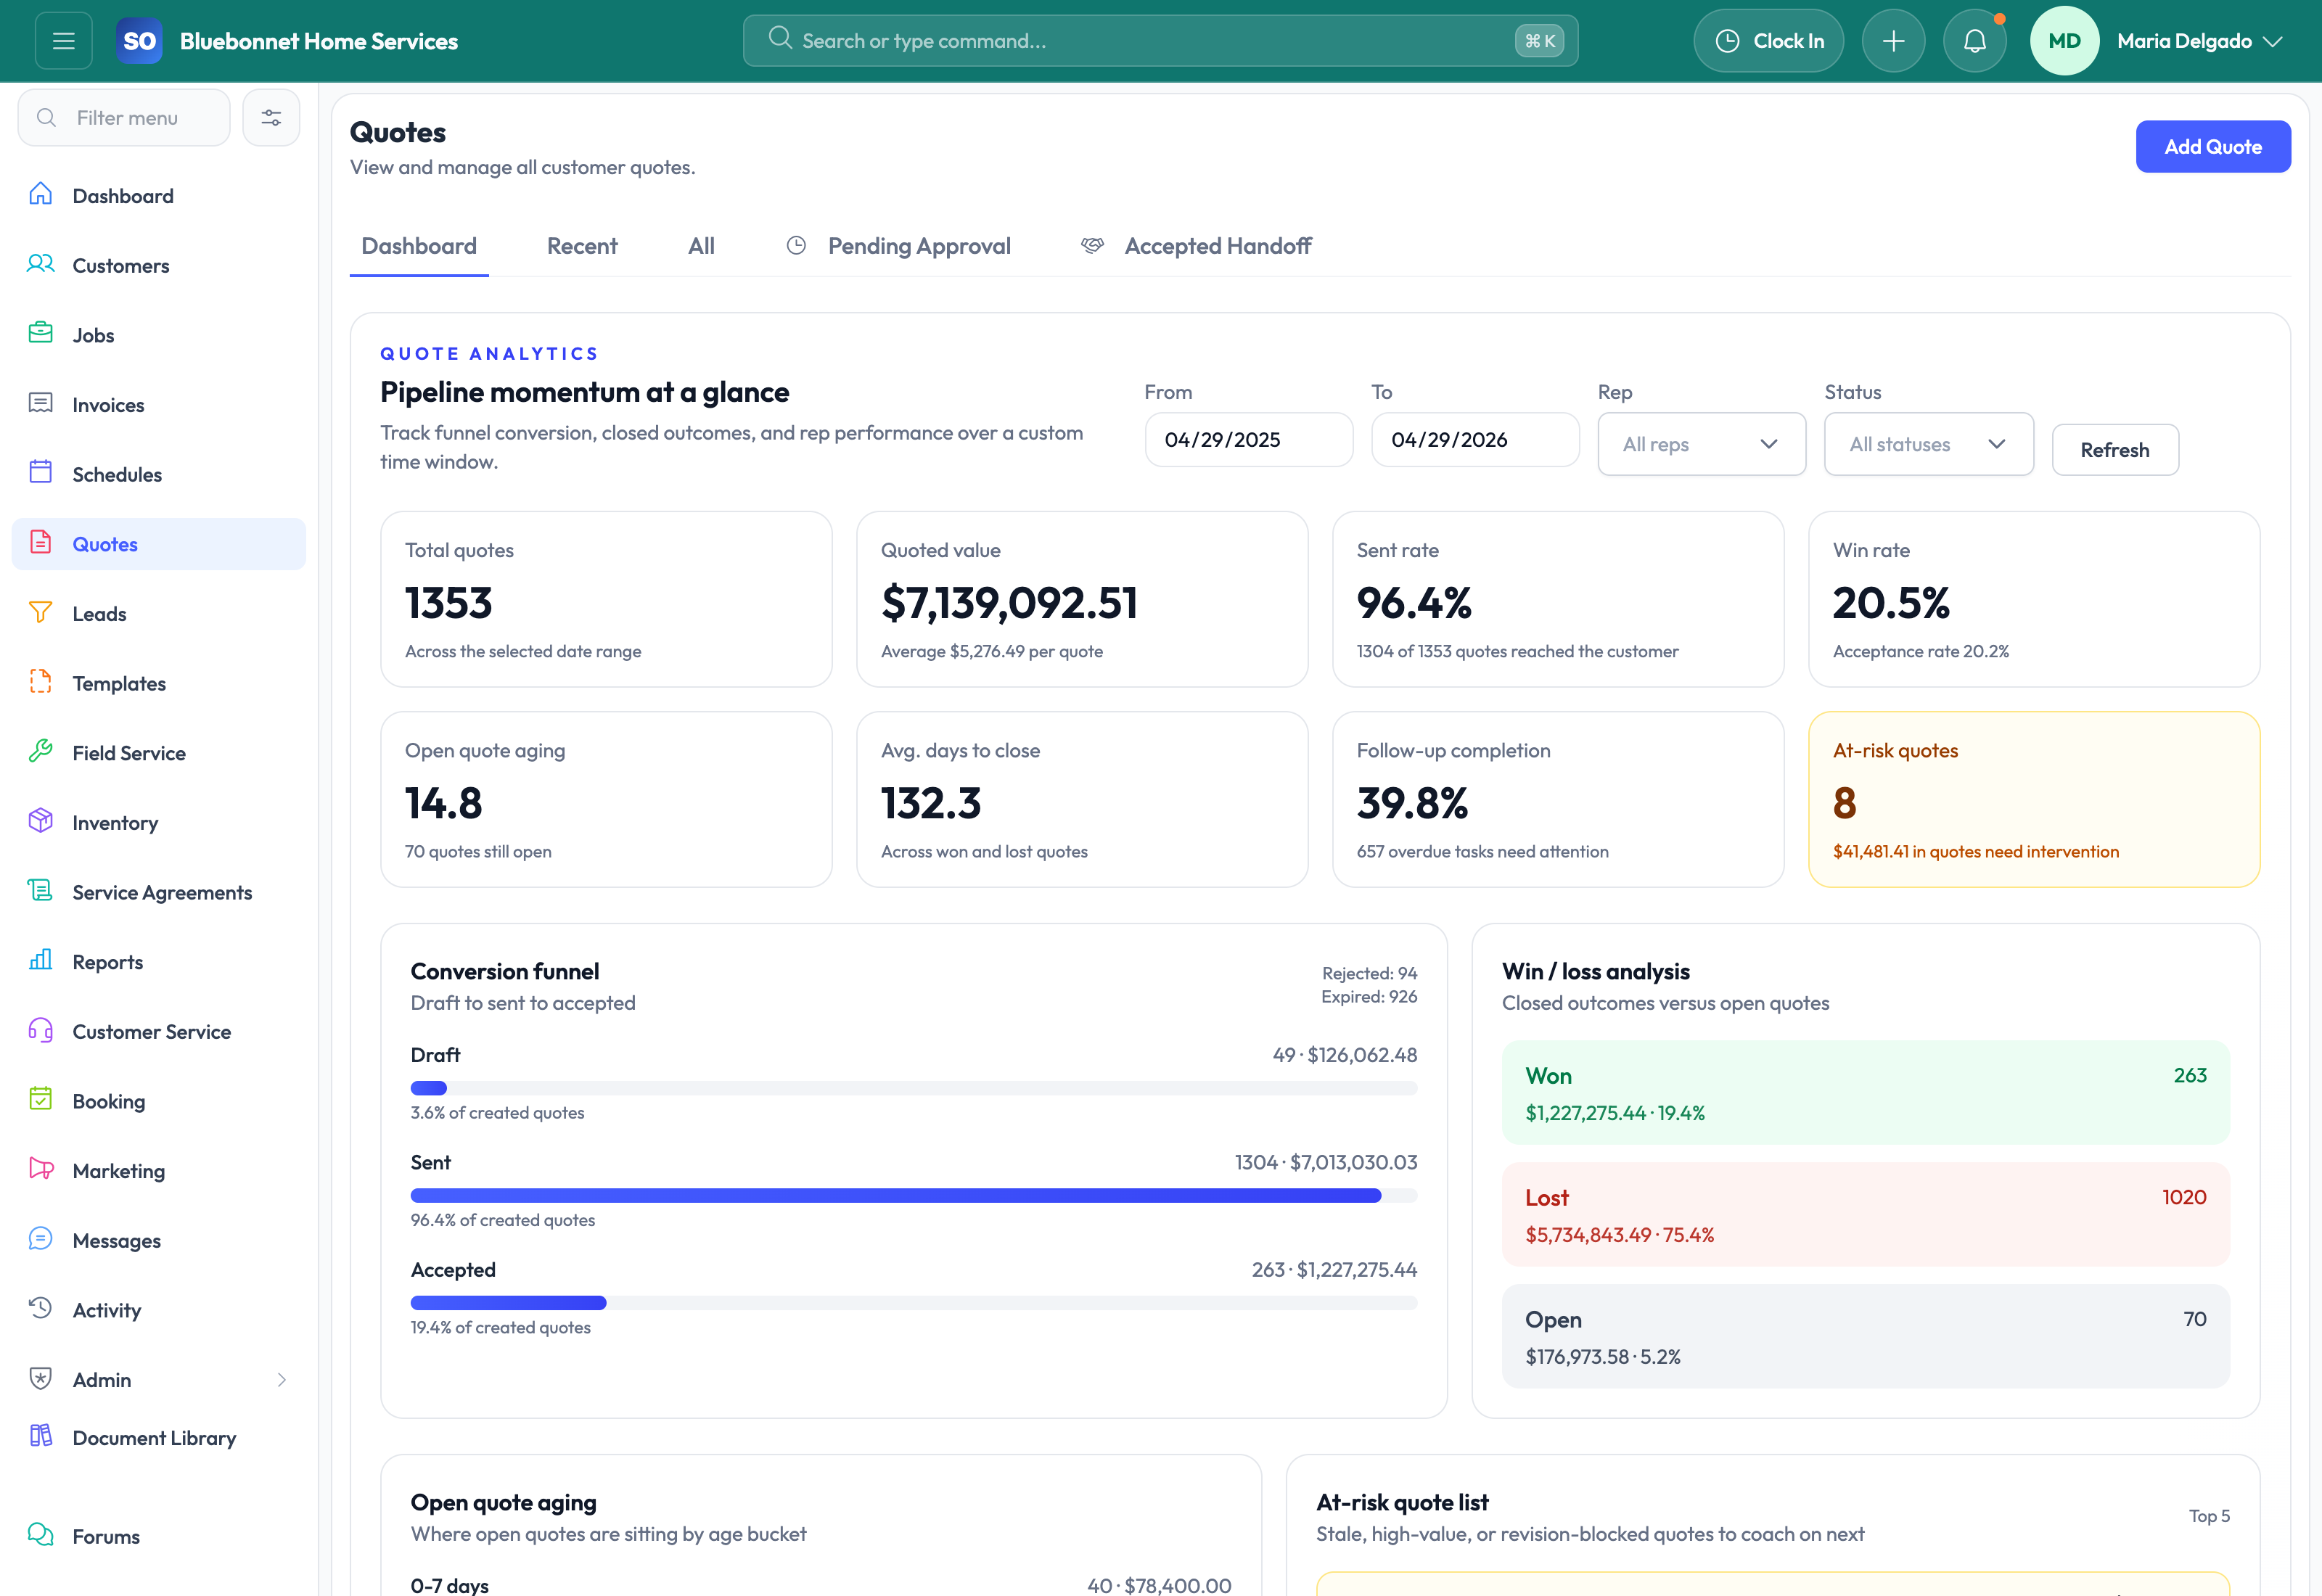Click the Win rate 20.5% value
This screenshot has height=1596, width=2322.
(x=1891, y=603)
